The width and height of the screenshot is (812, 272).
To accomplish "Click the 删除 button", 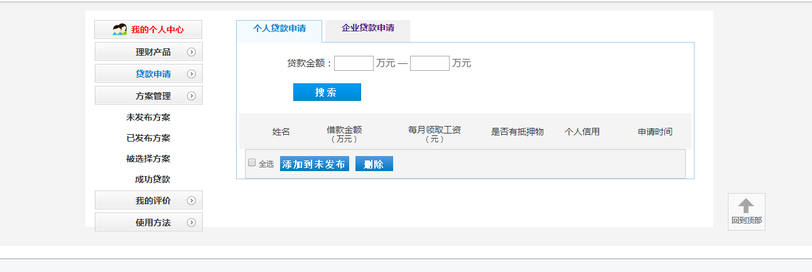I will (x=374, y=164).
